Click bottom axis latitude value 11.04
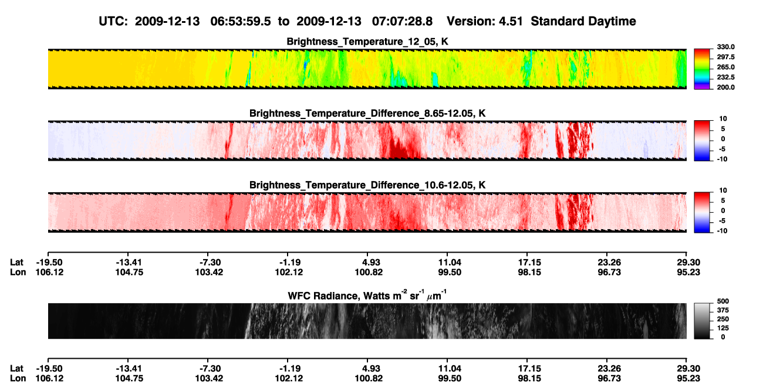Image resolution: width=763 pixels, height=391 pixels. point(448,369)
